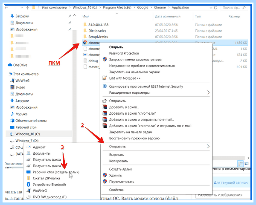Image resolution: width=256 pixels, height=205 pixels.
Task: Switch to details view button
Action: click(241, 163)
